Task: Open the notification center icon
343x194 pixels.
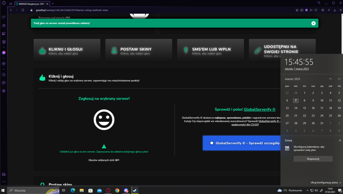Action: click(340, 190)
